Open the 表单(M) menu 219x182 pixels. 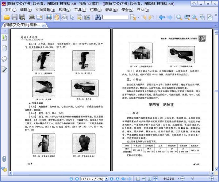tap(111, 10)
